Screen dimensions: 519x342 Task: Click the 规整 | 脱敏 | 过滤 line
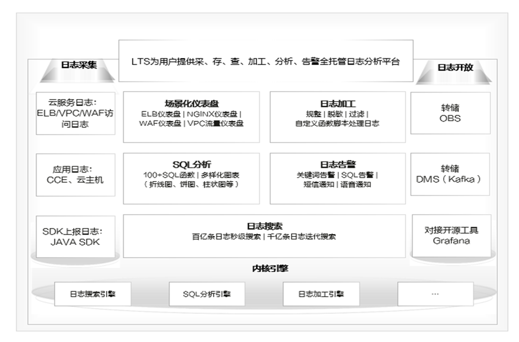pos(337,114)
